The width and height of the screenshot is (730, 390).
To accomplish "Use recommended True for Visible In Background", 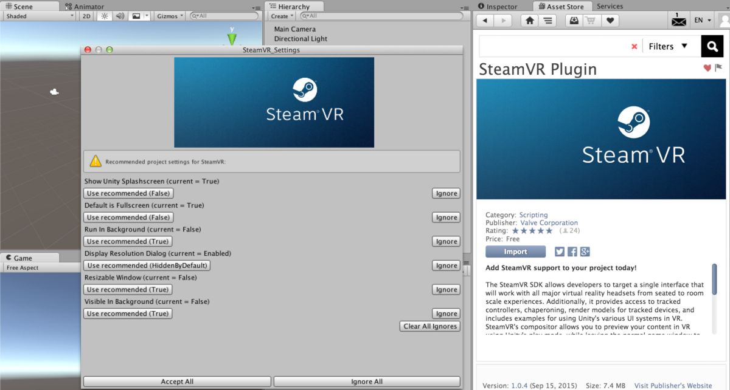I will [128, 313].
